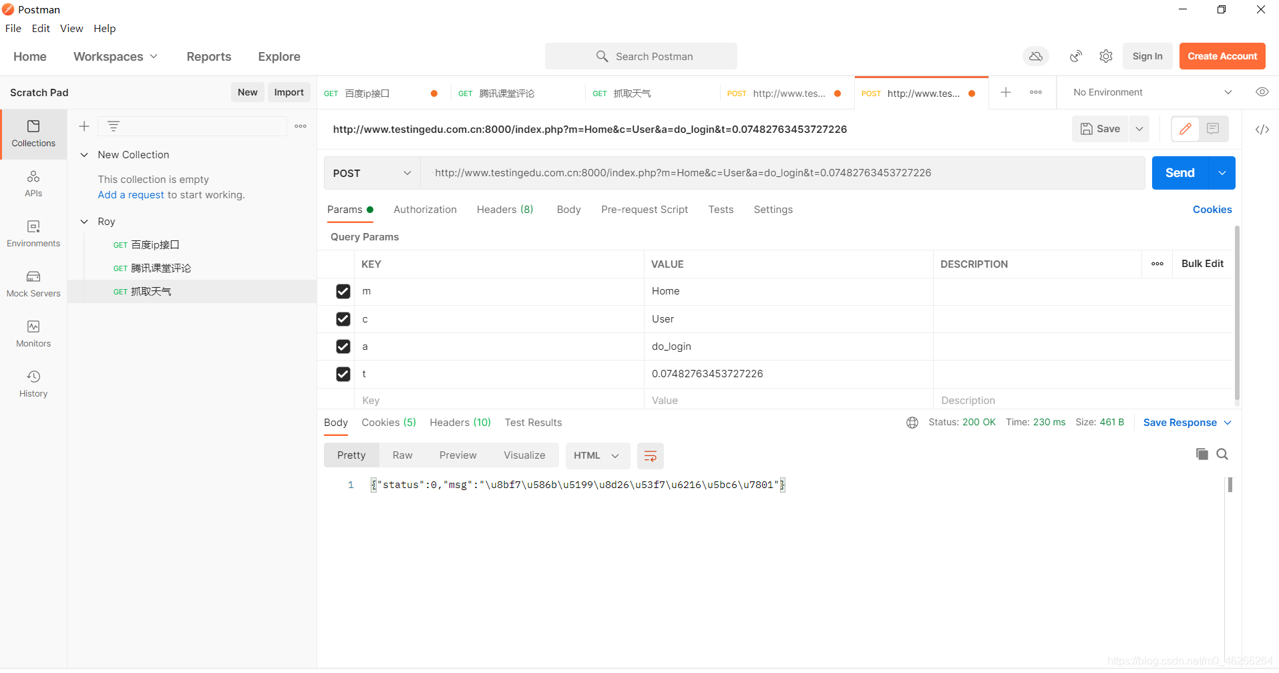Open the settings gear icon
Screen dimensions: 1279x673
1106,57
